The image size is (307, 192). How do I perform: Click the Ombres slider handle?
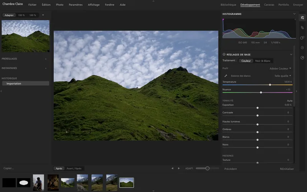pyautogui.click(x=257, y=132)
